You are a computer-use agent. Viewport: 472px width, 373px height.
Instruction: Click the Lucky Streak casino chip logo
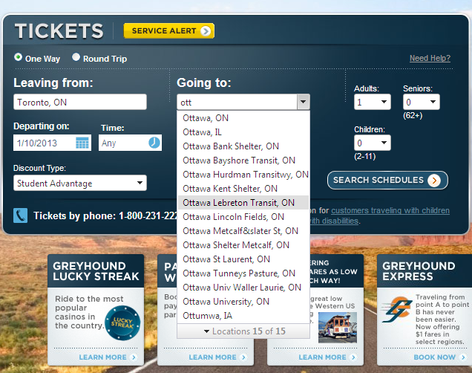122,323
